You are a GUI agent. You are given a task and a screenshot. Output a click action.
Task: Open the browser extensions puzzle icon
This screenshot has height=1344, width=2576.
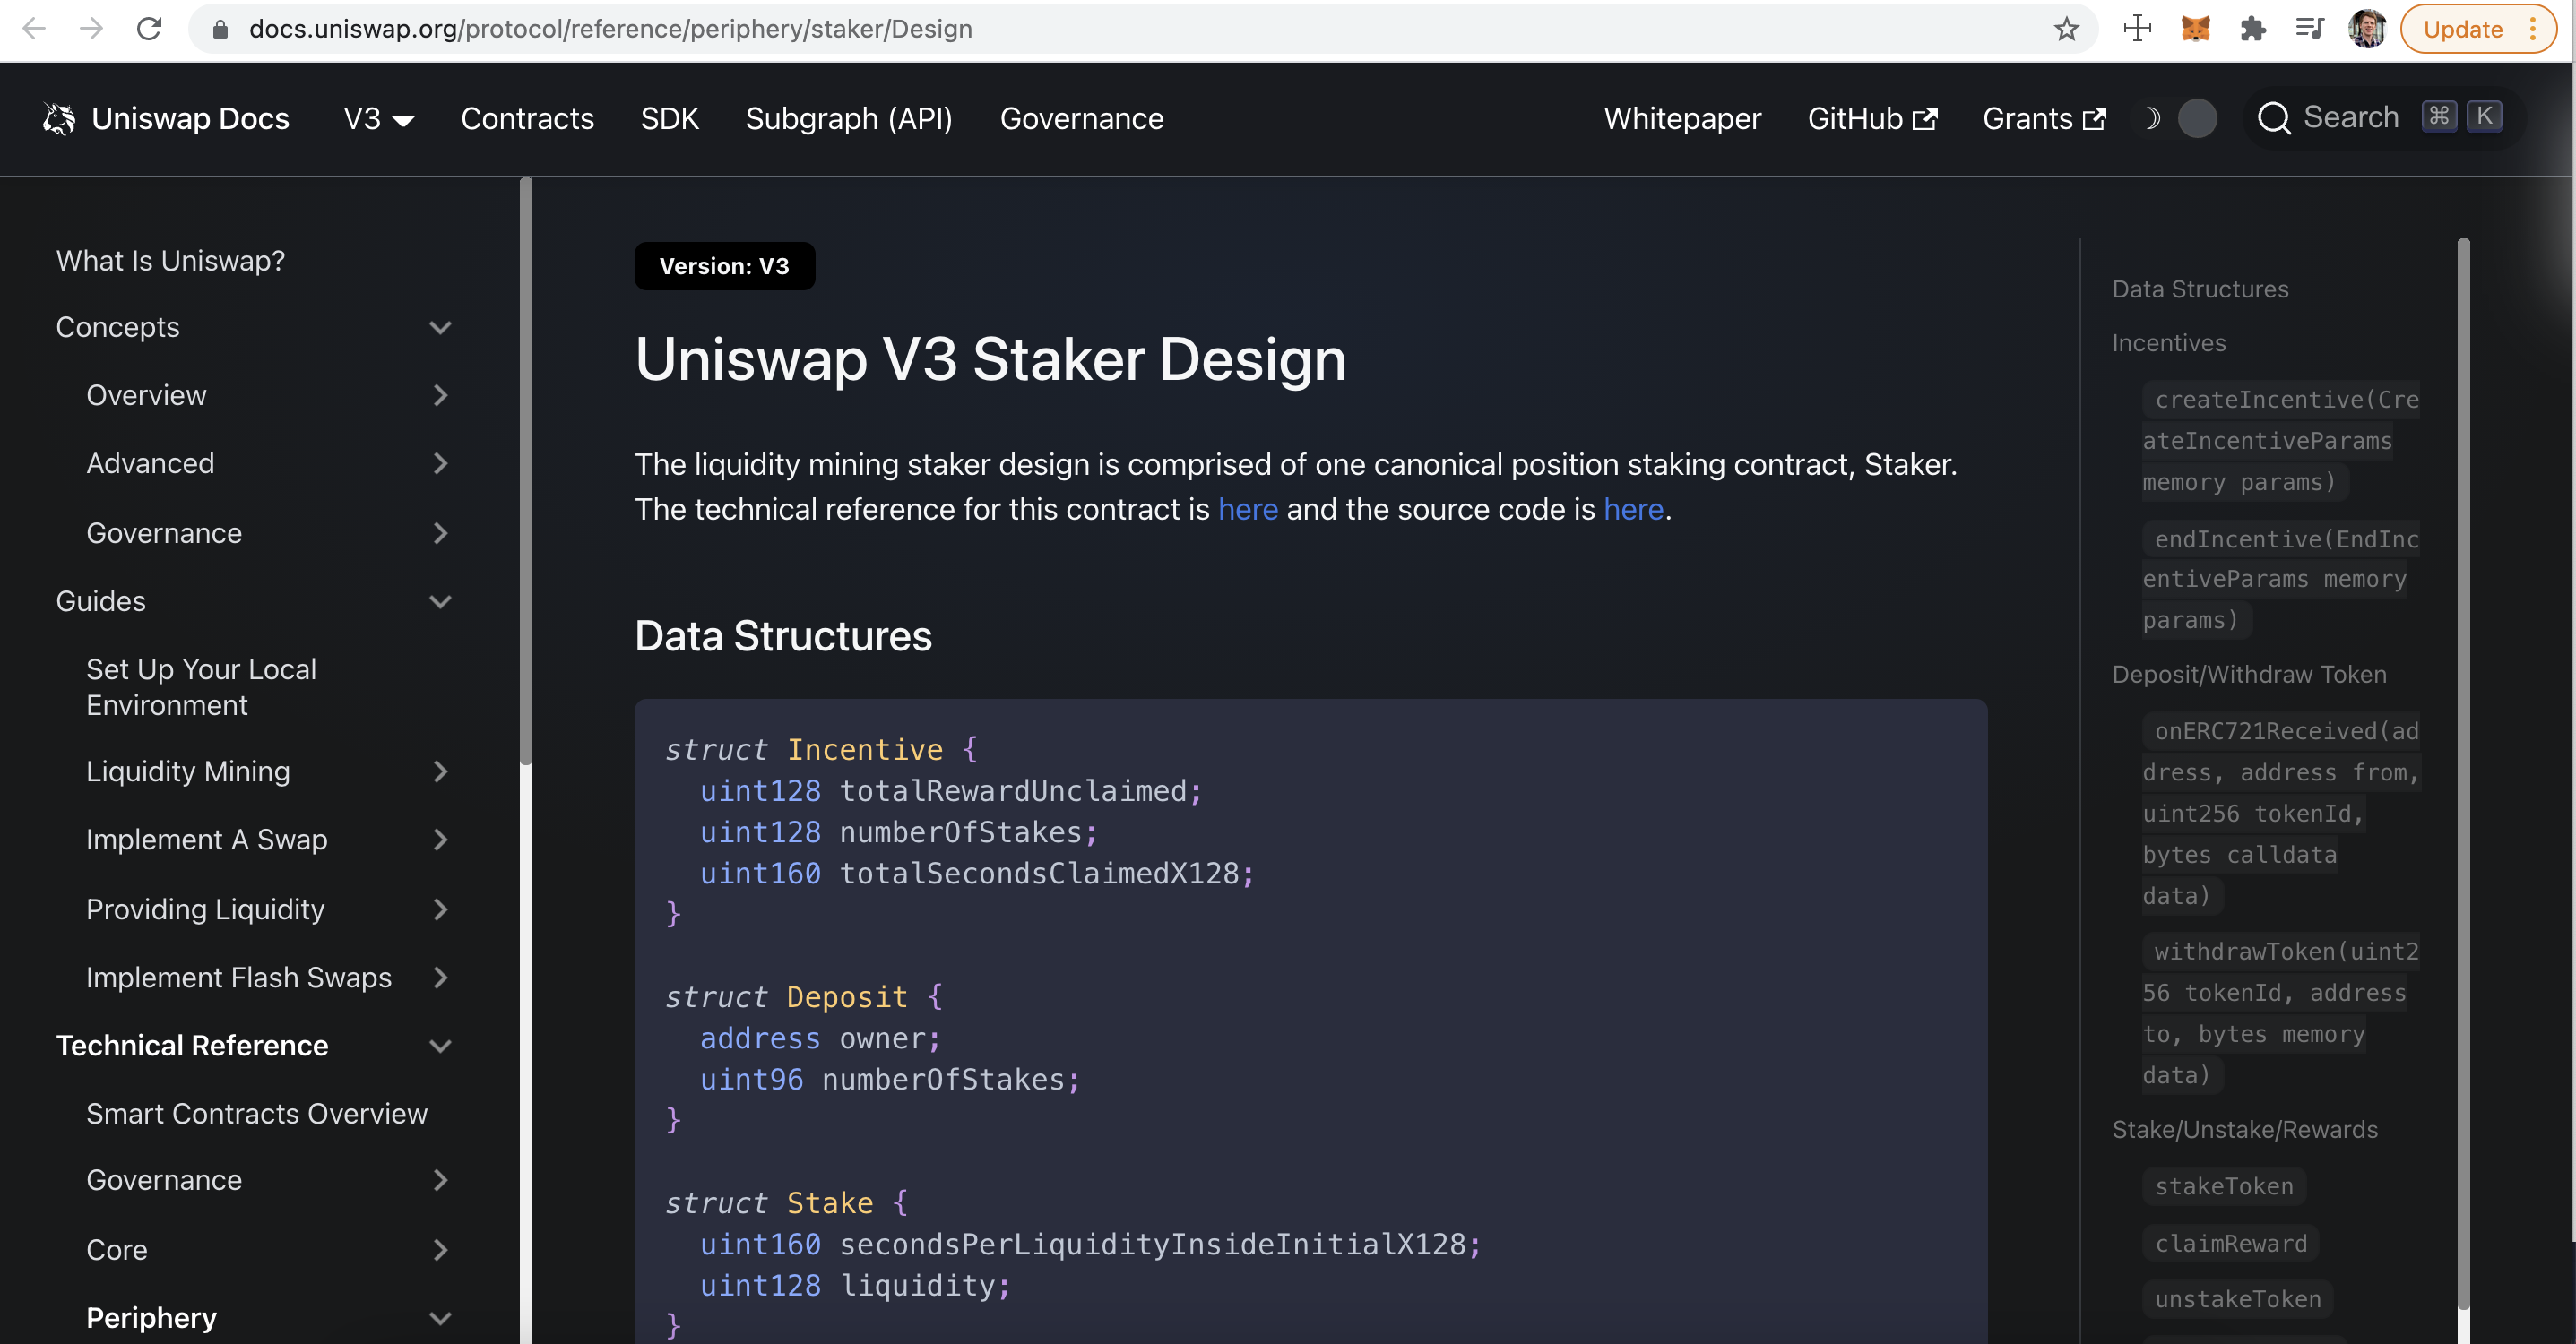(2252, 29)
